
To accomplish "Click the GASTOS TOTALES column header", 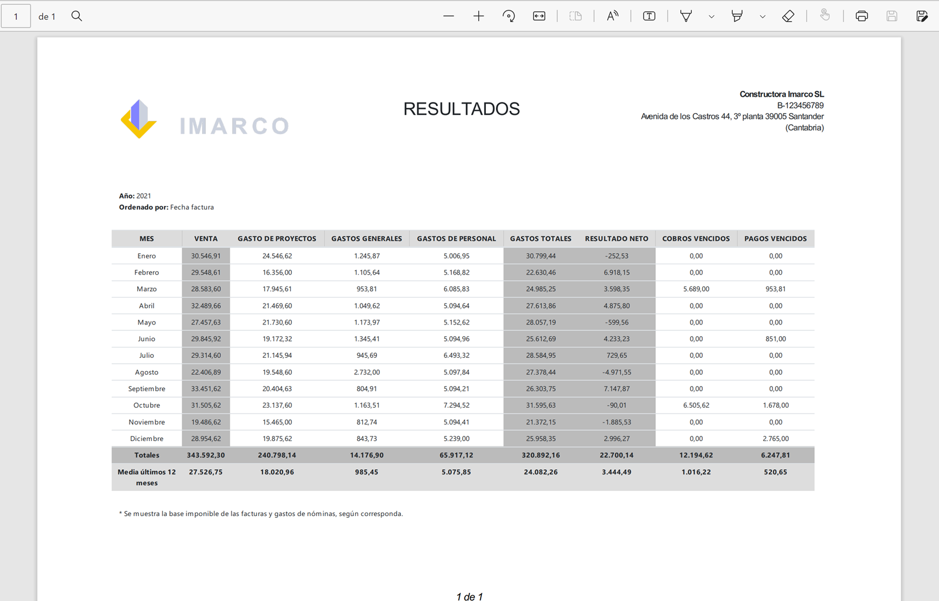I will coord(540,238).
